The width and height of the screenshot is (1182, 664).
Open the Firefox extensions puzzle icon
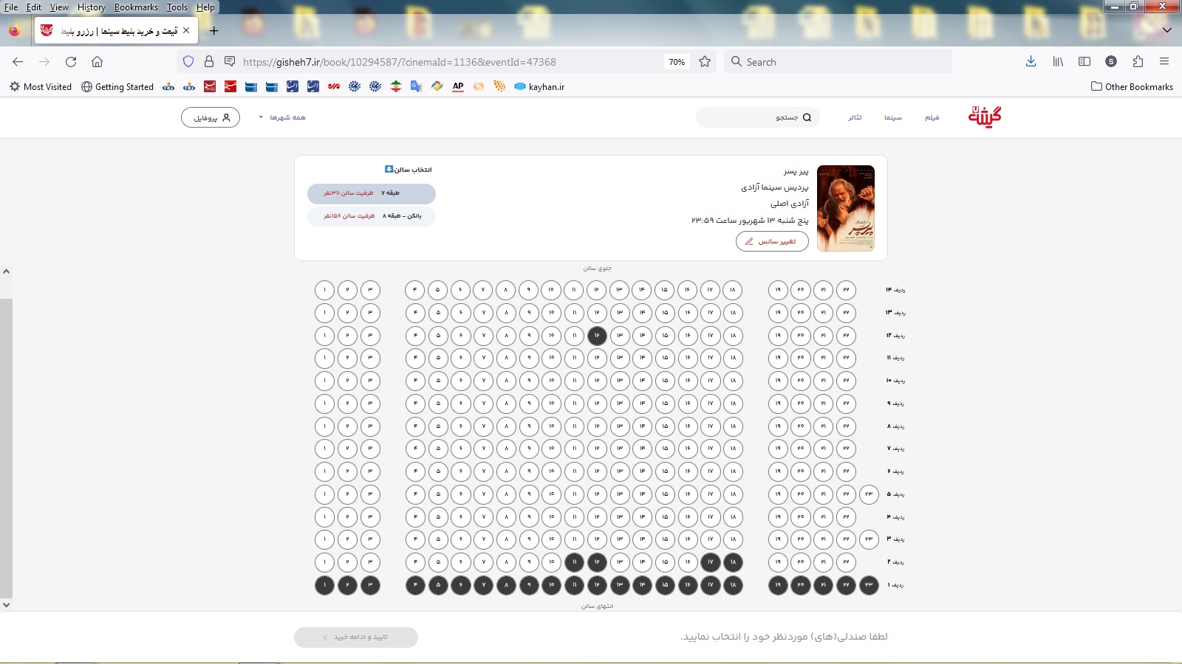(x=1138, y=62)
